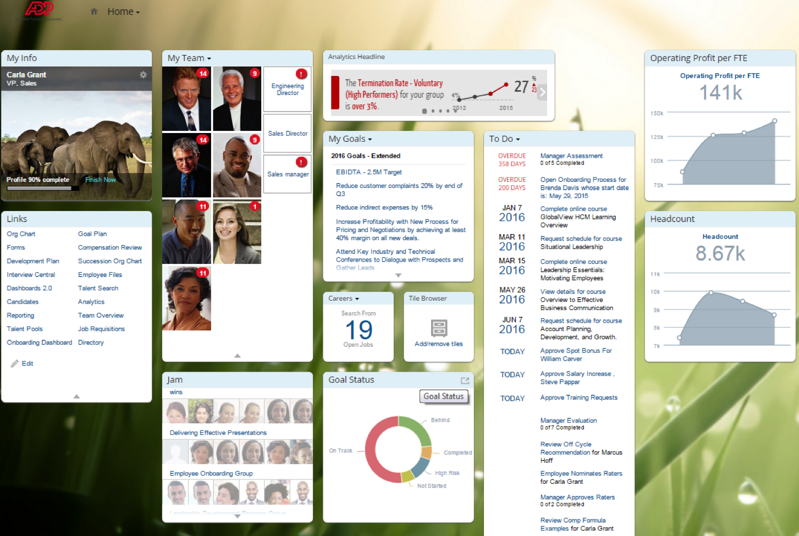The image size is (799, 536).
Task: Open Approve Training Requests task
Action: point(578,398)
